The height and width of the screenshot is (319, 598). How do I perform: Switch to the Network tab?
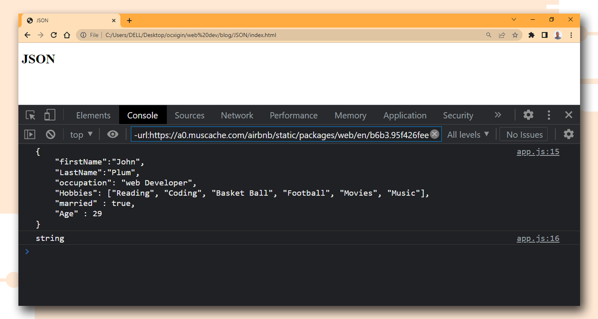pos(237,116)
